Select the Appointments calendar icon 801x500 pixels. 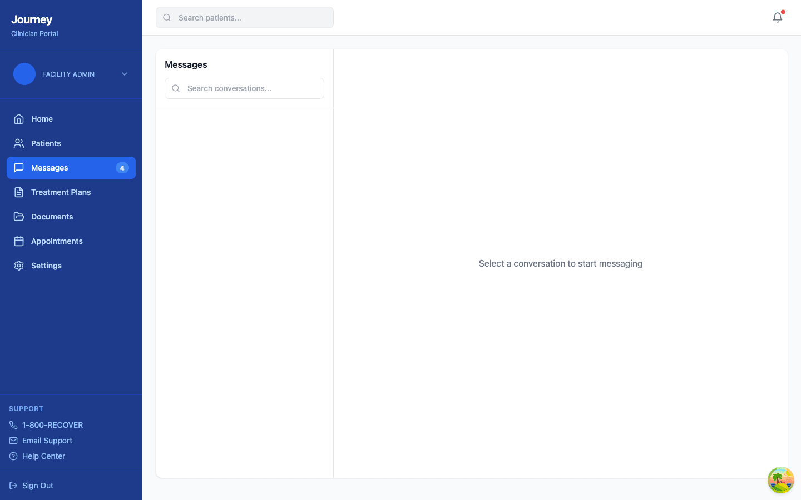pyautogui.click(x=18, y=241)
